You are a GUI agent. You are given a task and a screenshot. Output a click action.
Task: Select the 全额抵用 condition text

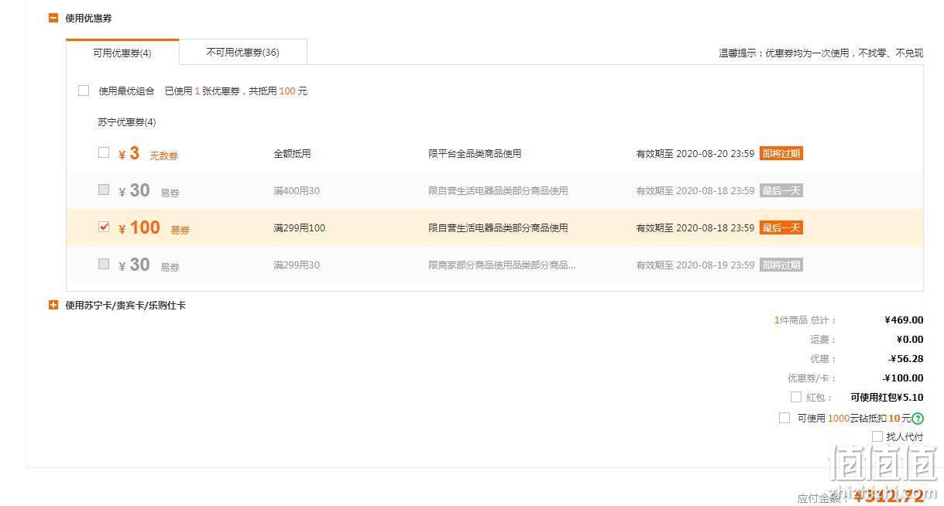(292, 154)
